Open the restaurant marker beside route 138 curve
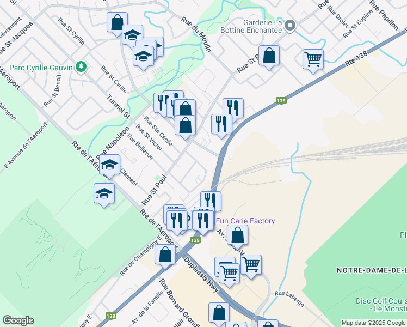407x327 pixels. (221, 125)
